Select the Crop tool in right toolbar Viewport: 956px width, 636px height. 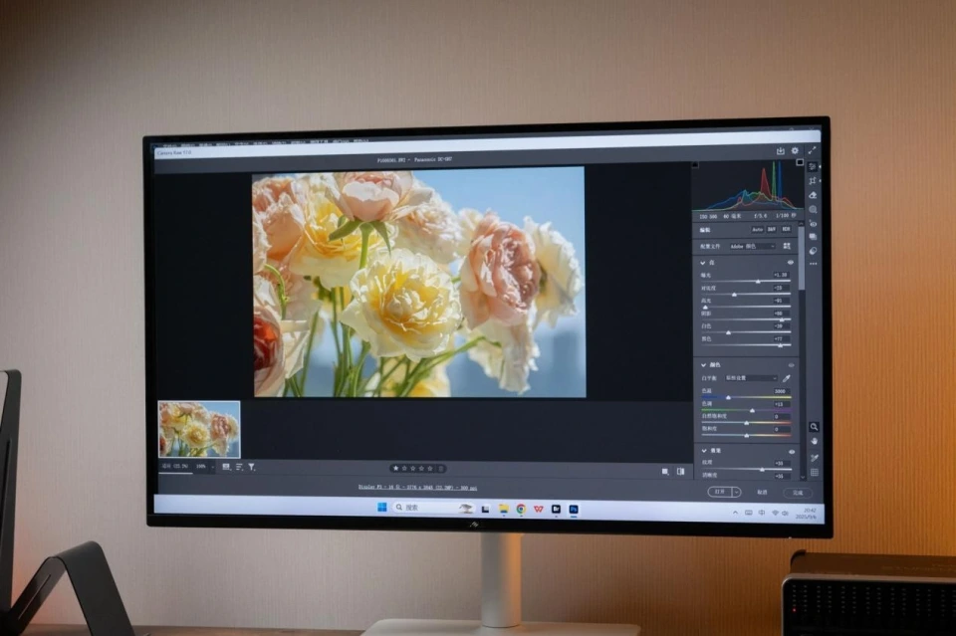pos(814,180)
